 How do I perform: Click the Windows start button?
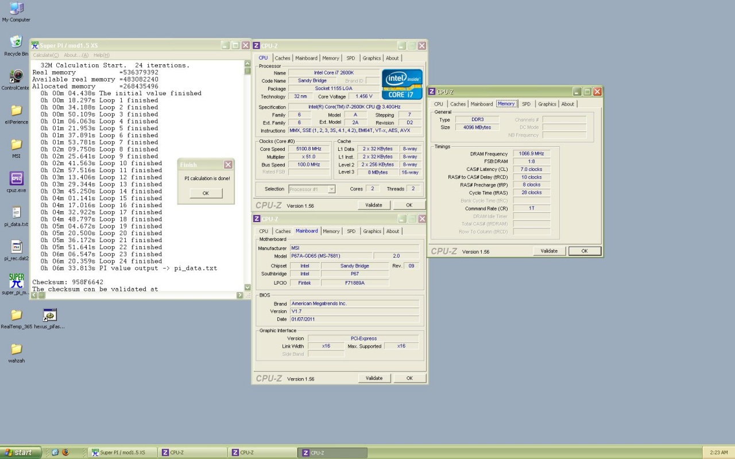click(21, 453)
